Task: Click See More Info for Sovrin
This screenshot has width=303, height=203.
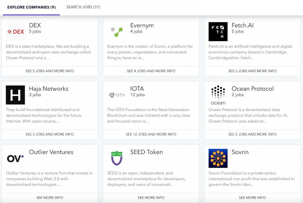Action: [252, 198]
